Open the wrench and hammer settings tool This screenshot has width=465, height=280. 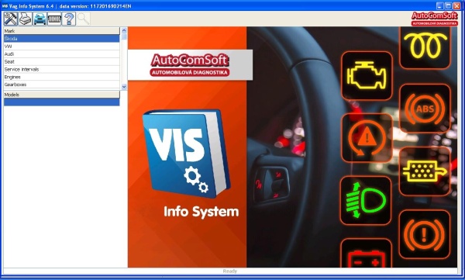tap(11, 19)
